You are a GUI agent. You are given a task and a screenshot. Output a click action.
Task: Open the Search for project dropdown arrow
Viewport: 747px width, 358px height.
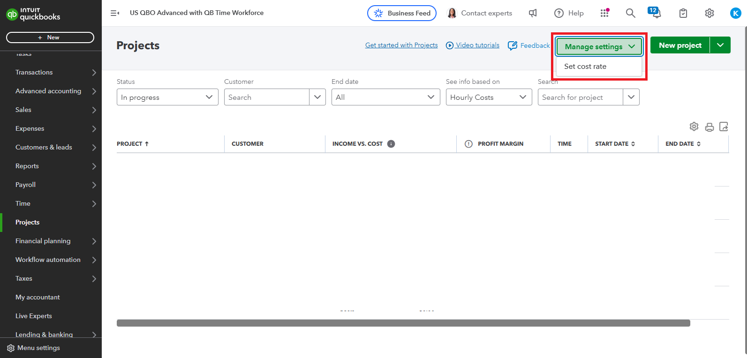coord(631,97)
